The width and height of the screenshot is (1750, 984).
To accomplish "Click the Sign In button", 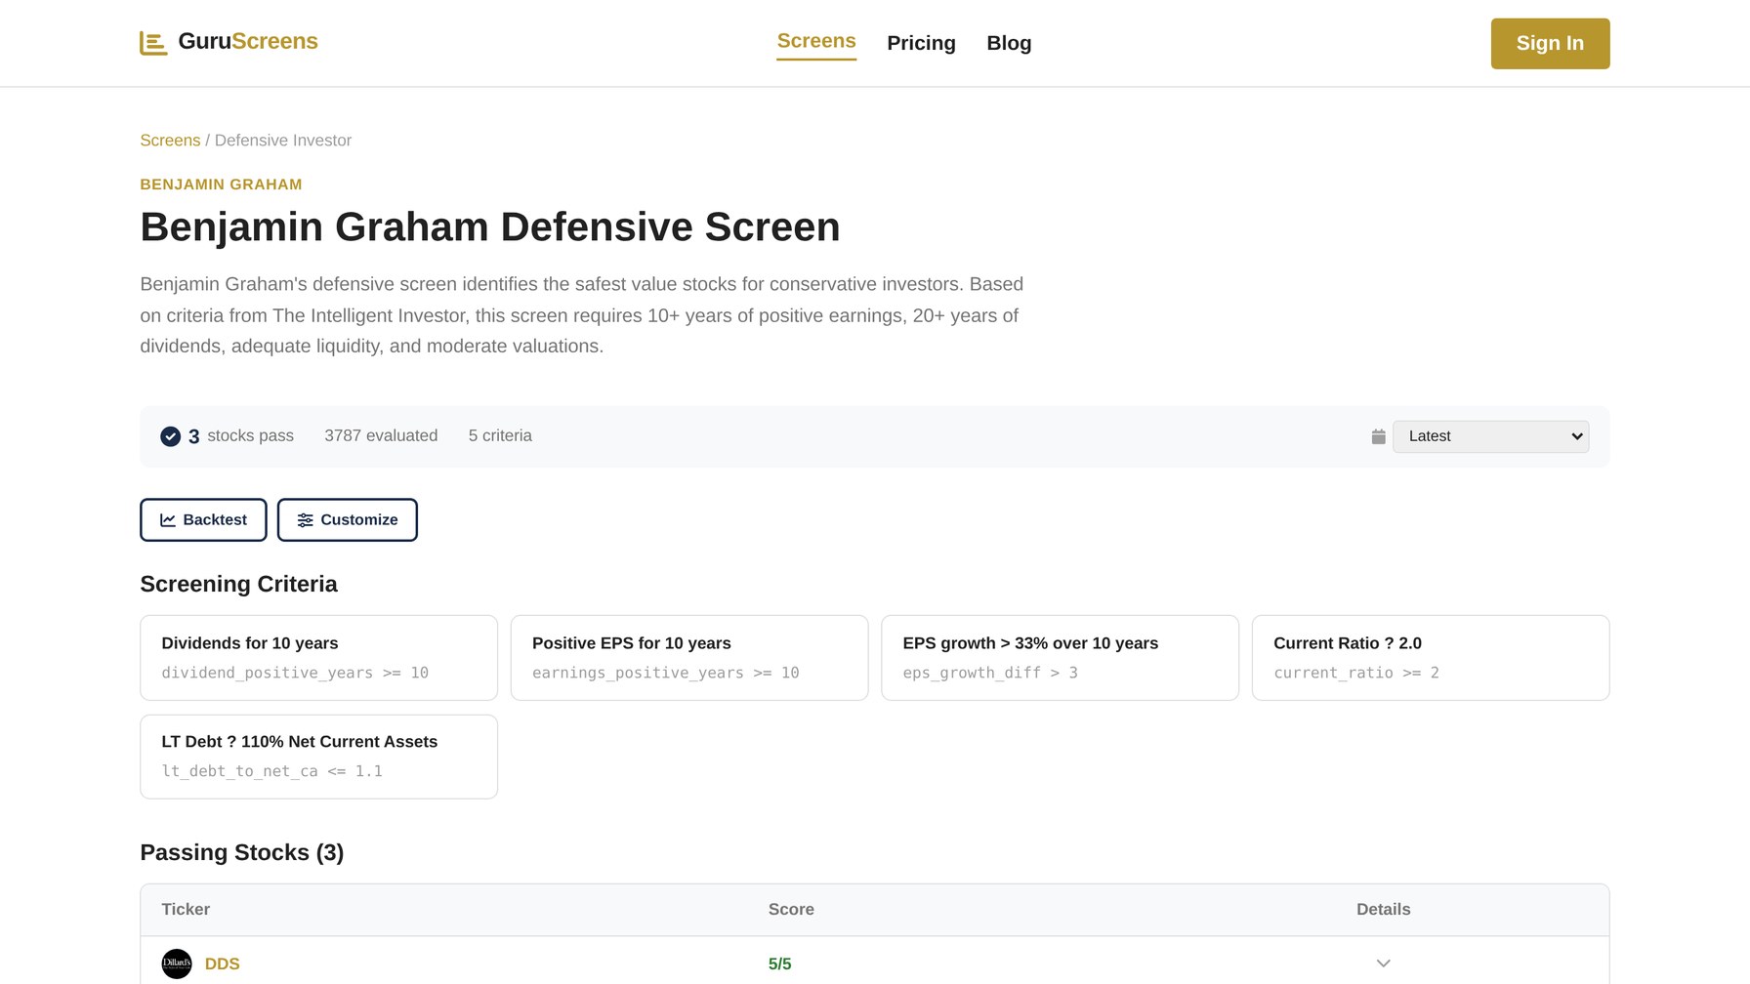I will pyautogui.click(x=1550, y=43).
